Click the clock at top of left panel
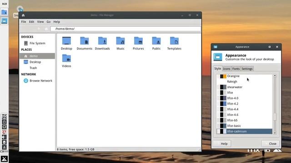Screen dimensions: 291x163 point(5,4)
